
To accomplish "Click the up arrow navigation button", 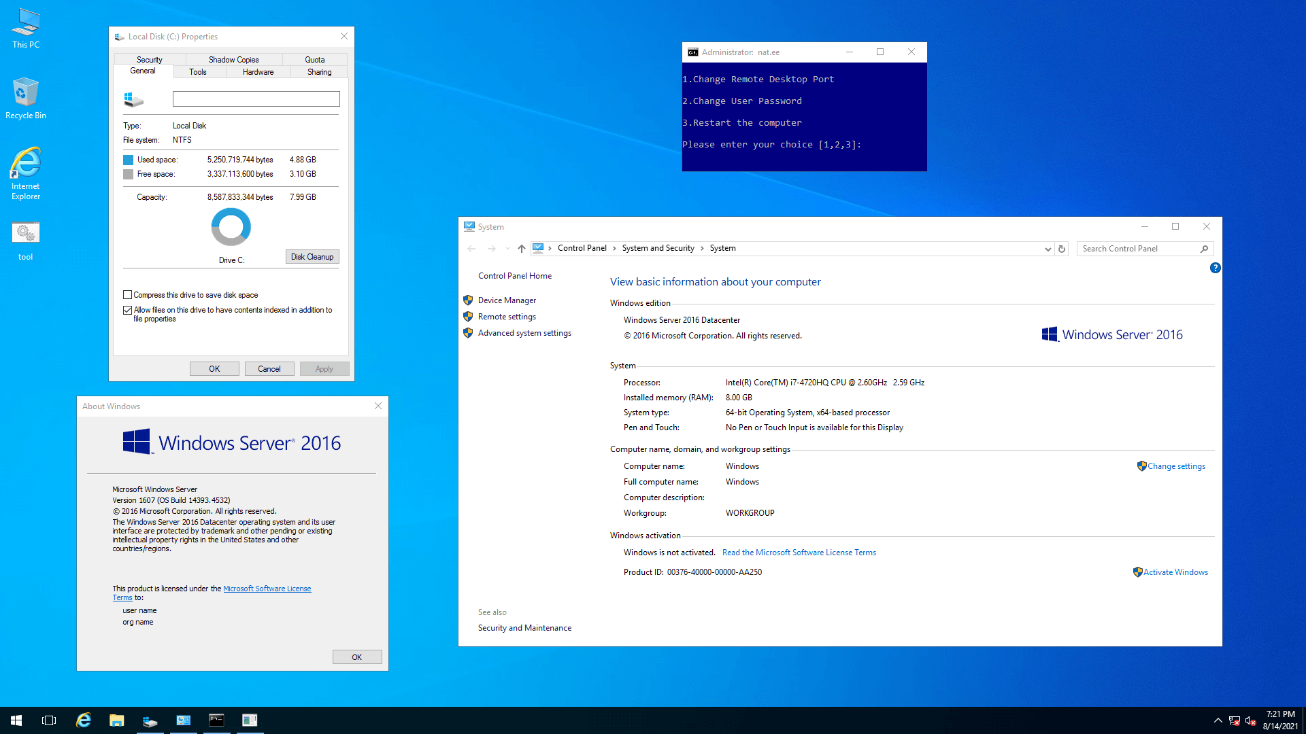I will [522, 249].
